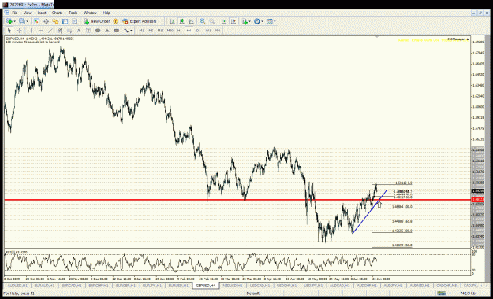Screen dimensions: 493x299
Task: Select the rectangle shape tool
Action: click(117, 31)
